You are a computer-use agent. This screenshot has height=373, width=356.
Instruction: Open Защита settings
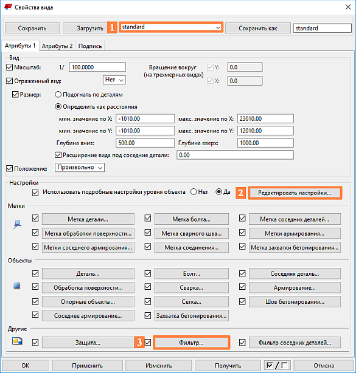(x=88, y=343)
